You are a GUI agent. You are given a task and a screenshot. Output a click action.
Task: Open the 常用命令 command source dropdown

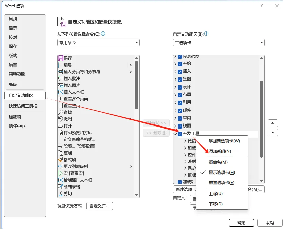coord(98,43)
